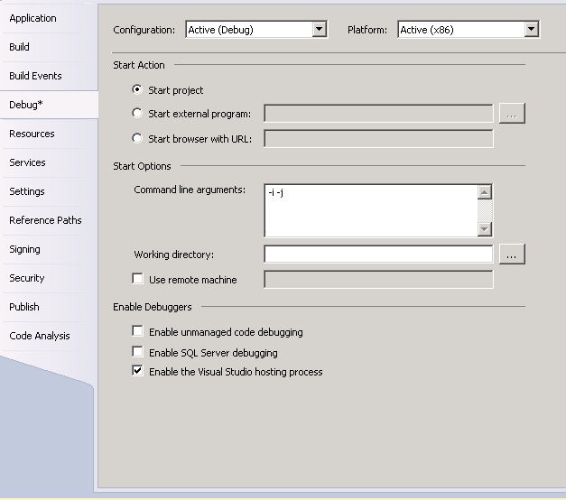Click the arguments box scroll down arrow
Viewport: 566px width, 500px height.
(x=485, y=229)
